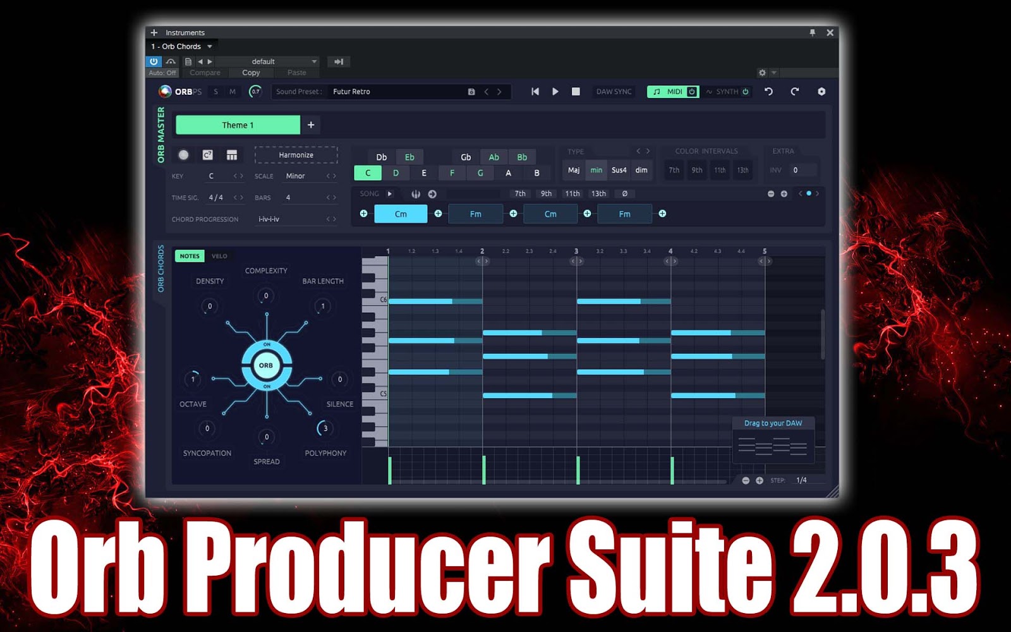Select the Maj chord type

point(574,170)
